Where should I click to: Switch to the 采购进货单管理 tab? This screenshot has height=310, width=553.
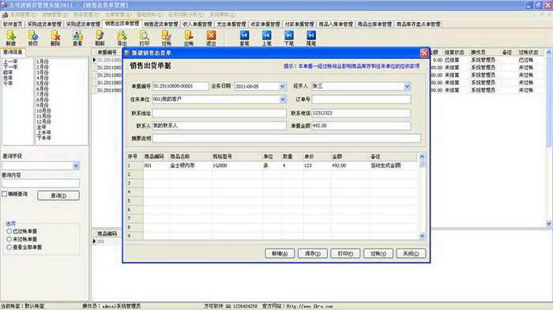point(44,24)
